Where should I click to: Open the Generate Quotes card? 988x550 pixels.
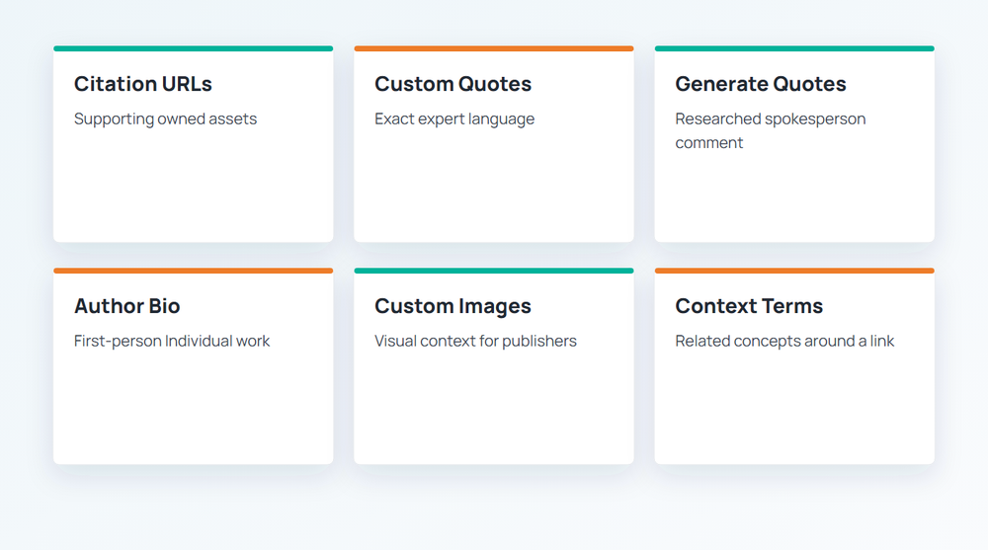794,143
